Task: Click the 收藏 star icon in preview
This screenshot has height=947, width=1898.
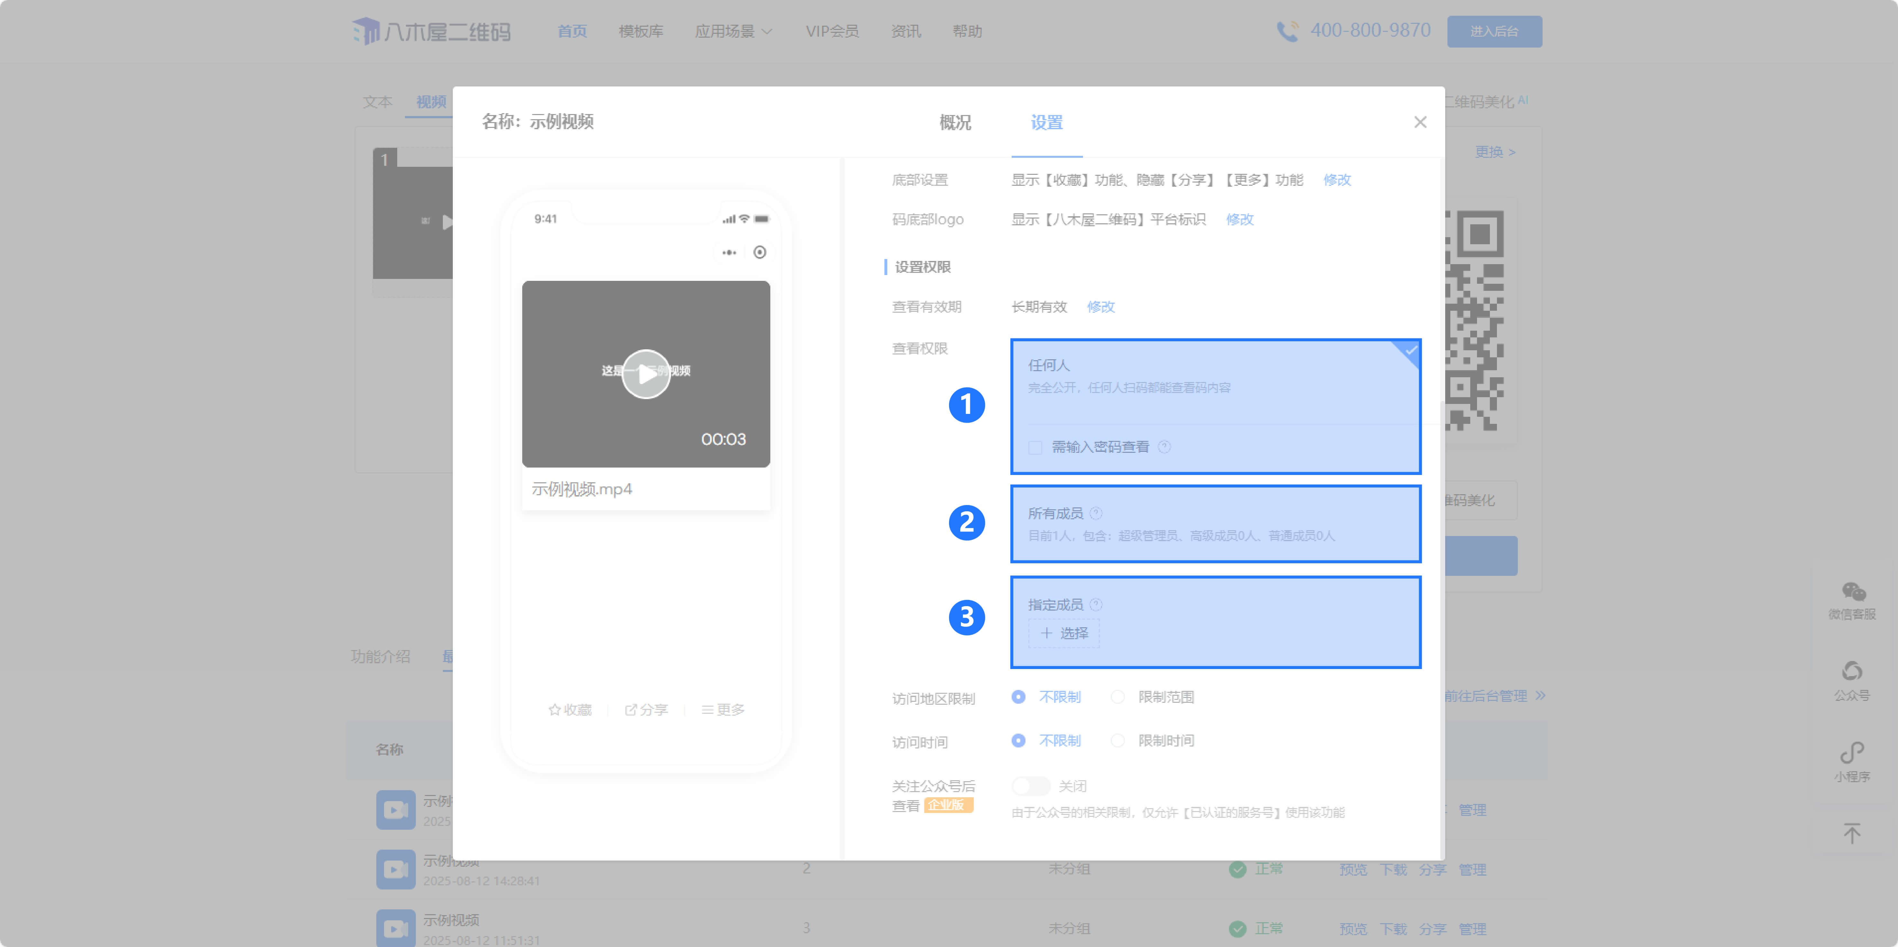Action: [554, 710]
